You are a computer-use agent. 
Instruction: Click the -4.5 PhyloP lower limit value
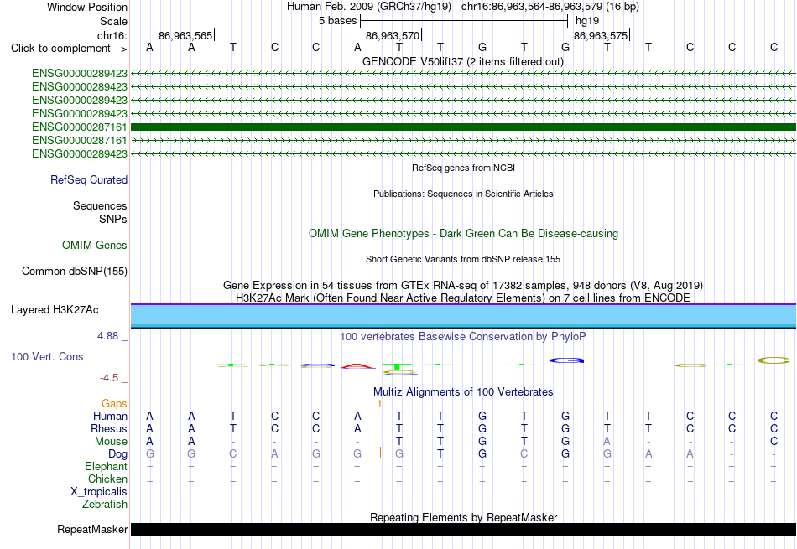109,378
